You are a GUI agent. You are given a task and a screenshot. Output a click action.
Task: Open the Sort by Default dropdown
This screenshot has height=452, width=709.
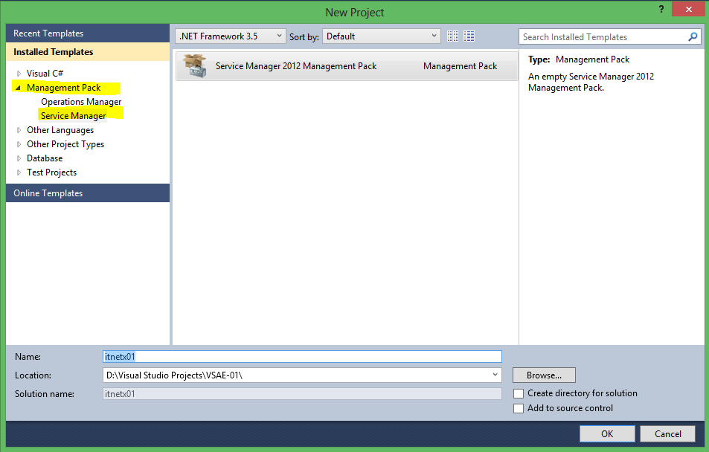382,36
